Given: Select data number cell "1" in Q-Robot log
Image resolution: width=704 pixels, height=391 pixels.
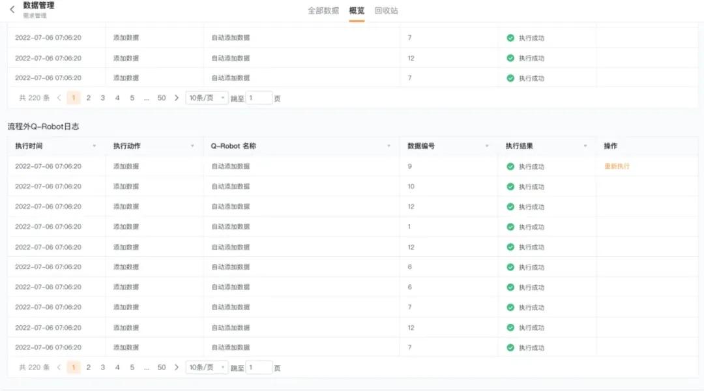Looking at the screenshot, I should click(409, 227).
